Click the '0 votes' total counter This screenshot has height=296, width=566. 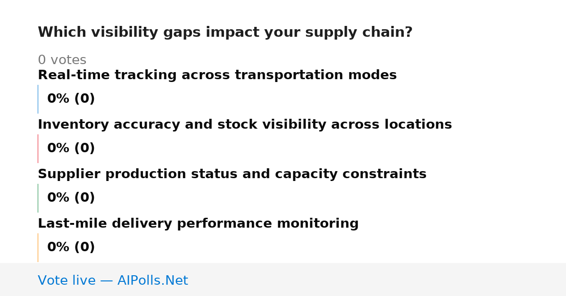62,60
